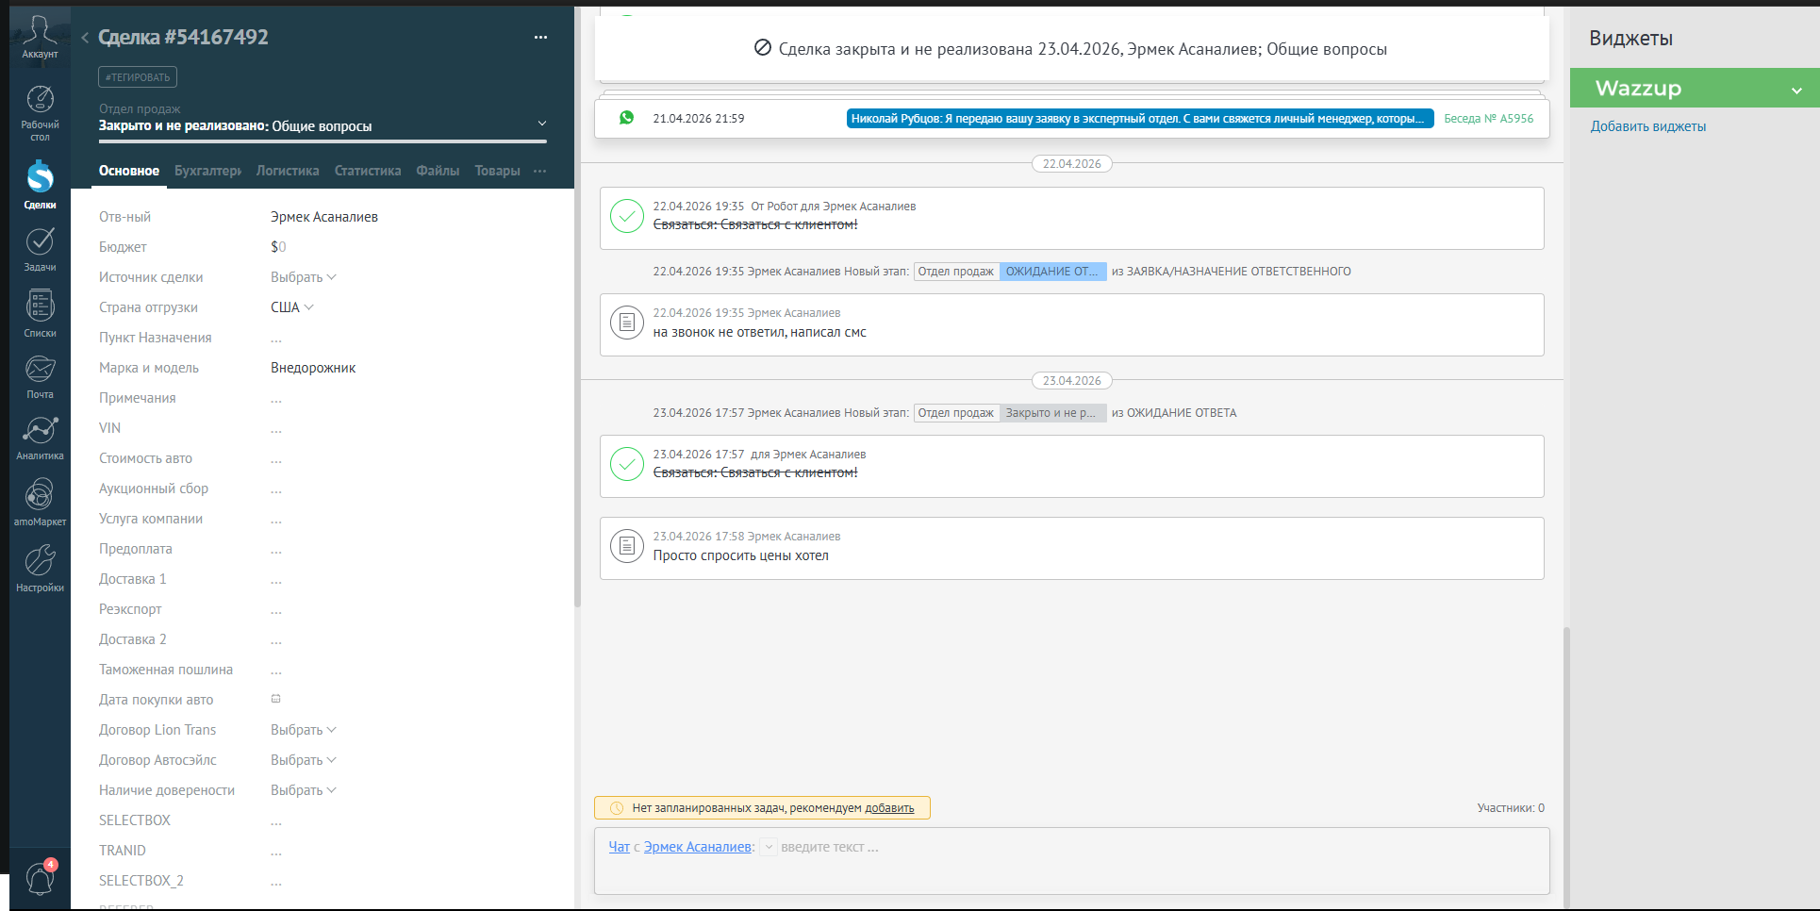Open Договор Автосэйлс dropdown

click(304, 760)
